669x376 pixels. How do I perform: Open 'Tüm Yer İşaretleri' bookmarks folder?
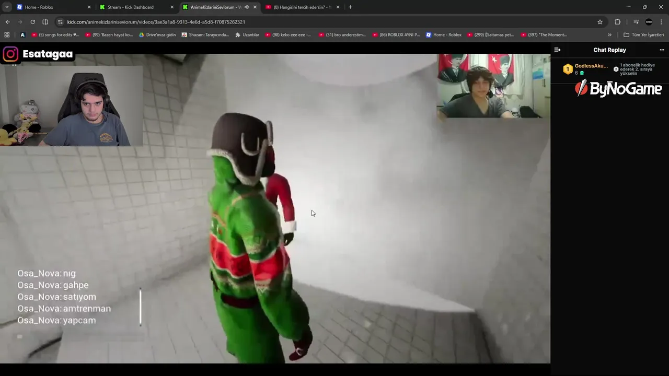(643, 35)
